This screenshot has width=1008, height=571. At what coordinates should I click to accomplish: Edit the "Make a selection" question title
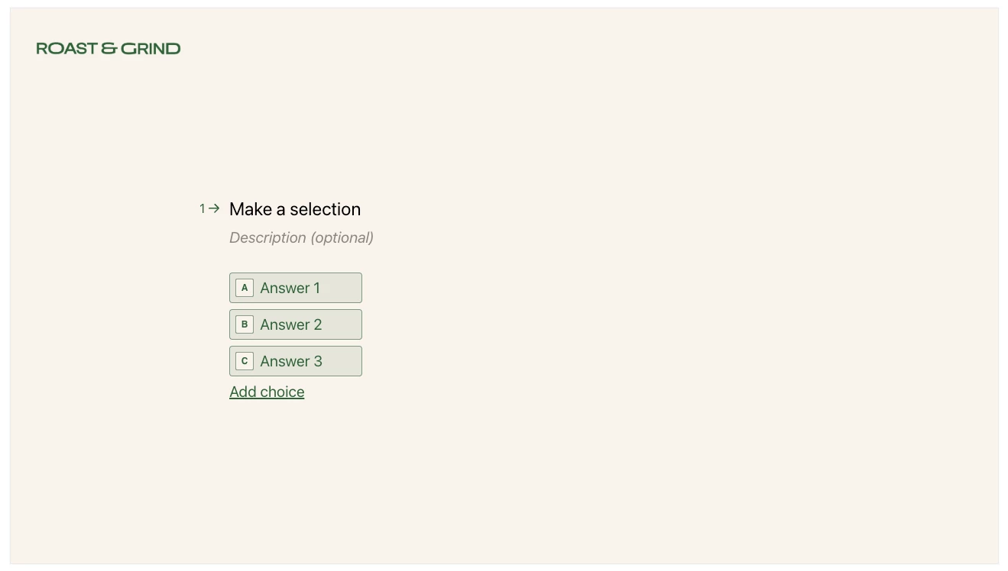(x=294, y=209)
